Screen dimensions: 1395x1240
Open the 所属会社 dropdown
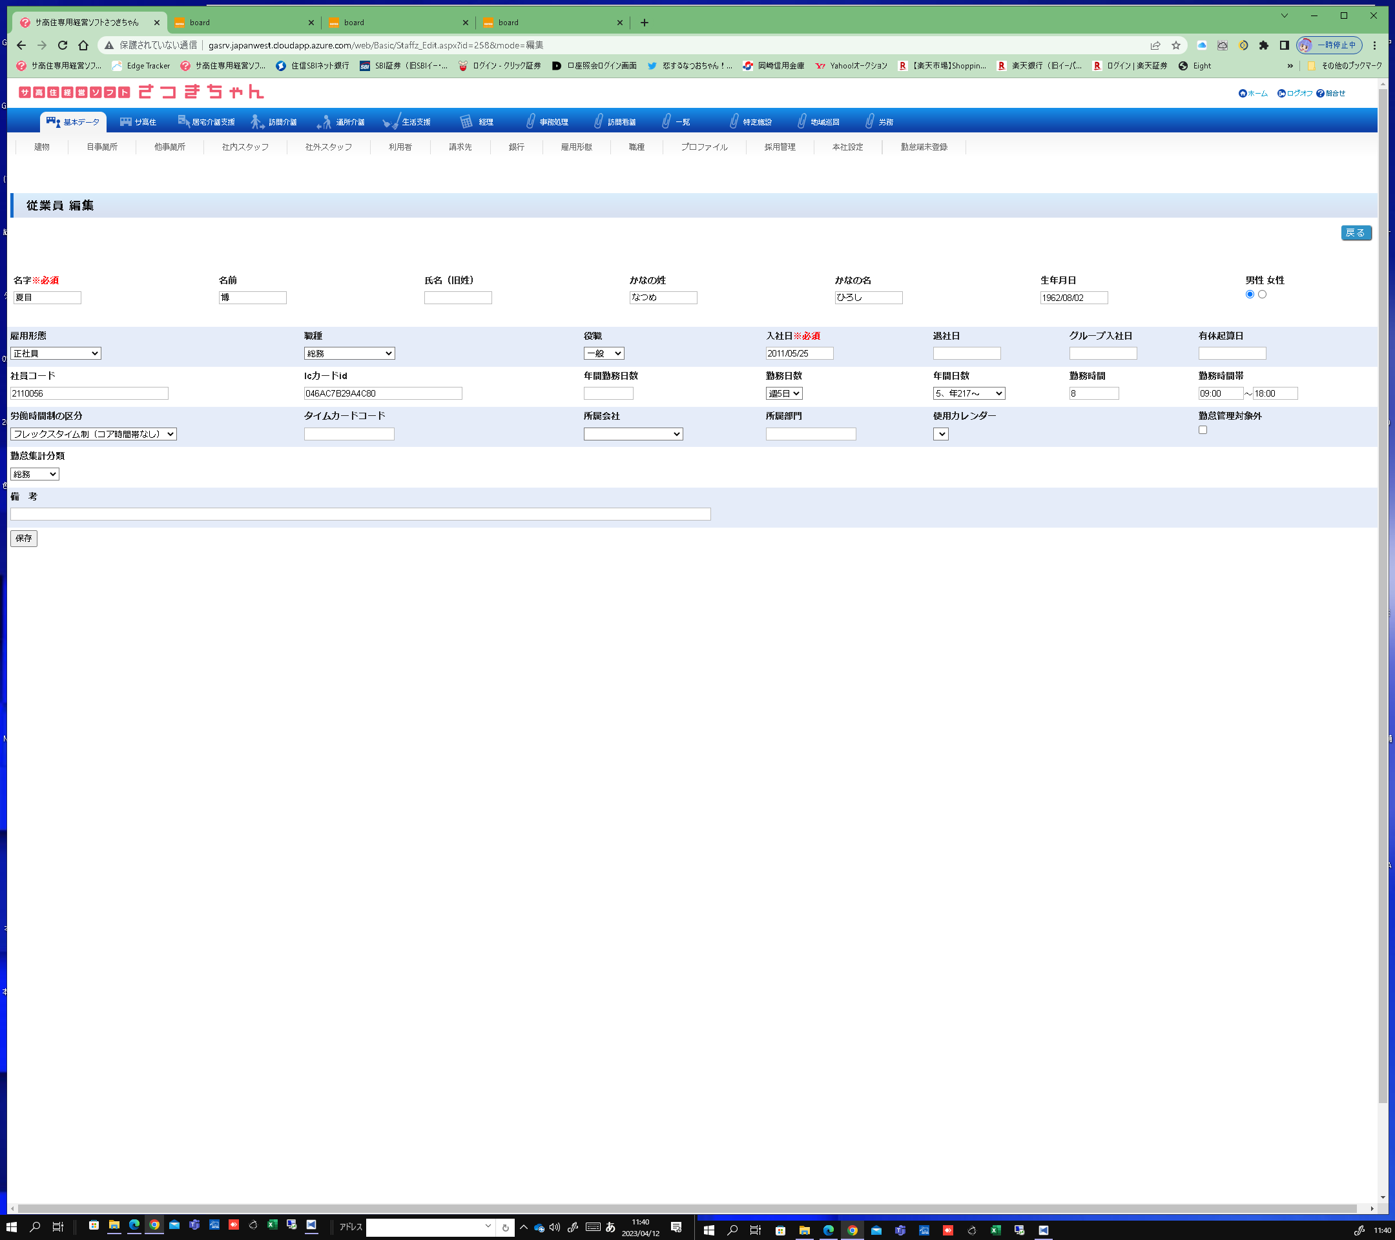[633, 434]
